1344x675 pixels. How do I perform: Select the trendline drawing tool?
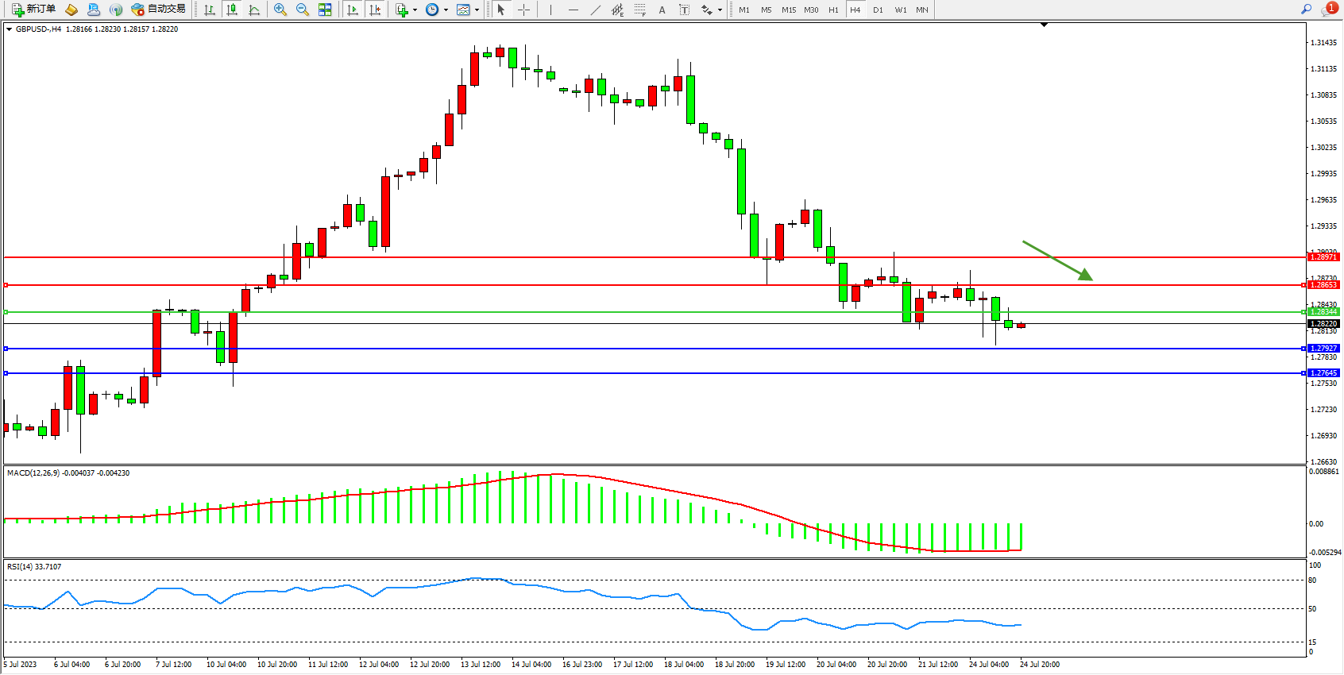[x=595, y=10]
